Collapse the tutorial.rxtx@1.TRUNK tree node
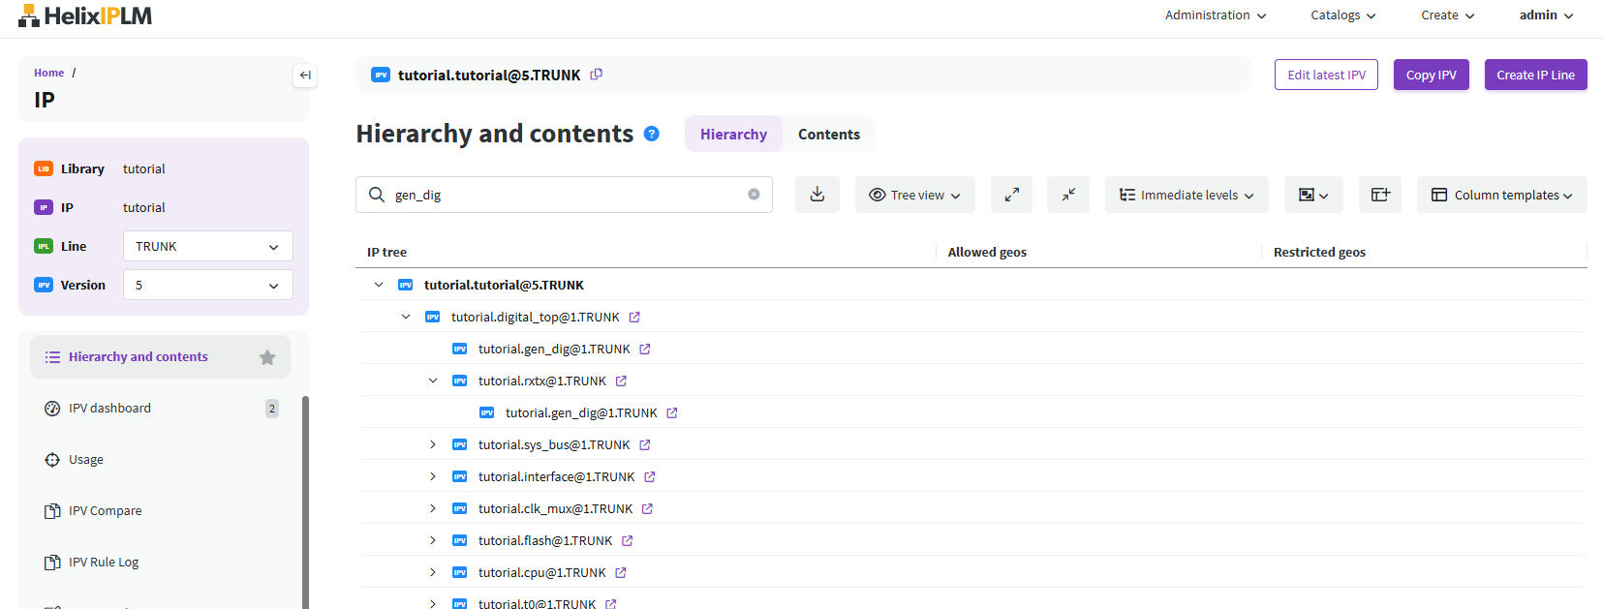1603x609 pixels. coord(433,381)
